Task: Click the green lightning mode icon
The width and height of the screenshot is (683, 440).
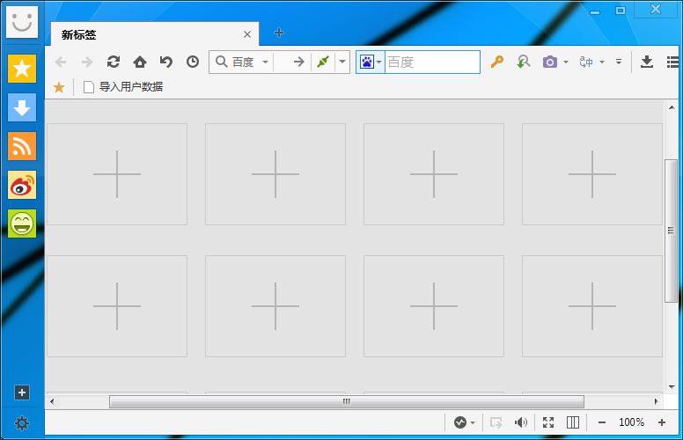Action: coord(323,62)
